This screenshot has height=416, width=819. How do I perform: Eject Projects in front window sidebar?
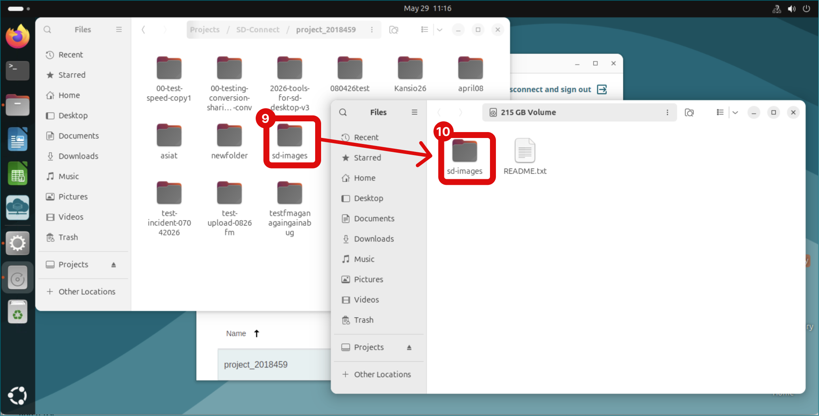tap(409, 347)
